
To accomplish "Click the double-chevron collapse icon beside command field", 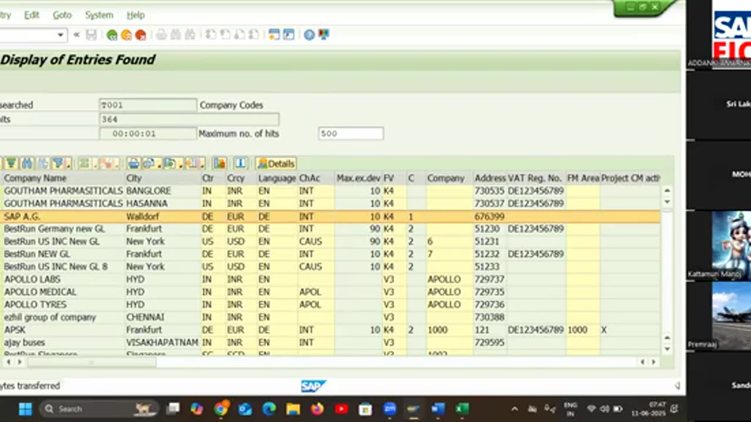I will [x=76, y=35].
